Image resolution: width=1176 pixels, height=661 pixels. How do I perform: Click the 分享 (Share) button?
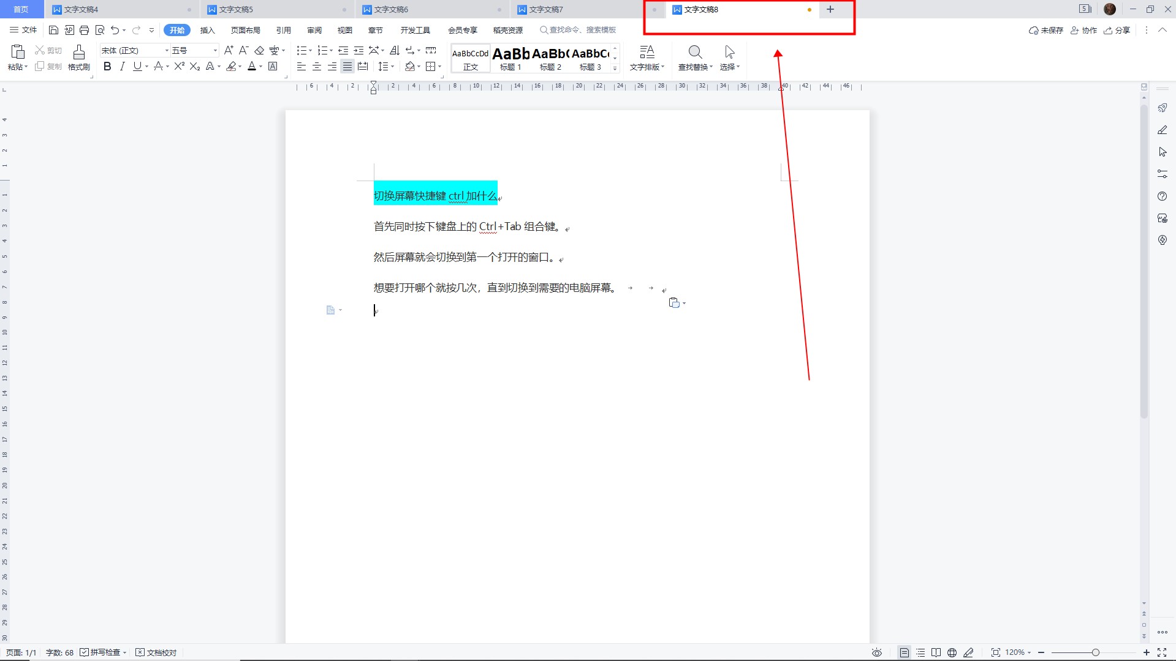1117,30
